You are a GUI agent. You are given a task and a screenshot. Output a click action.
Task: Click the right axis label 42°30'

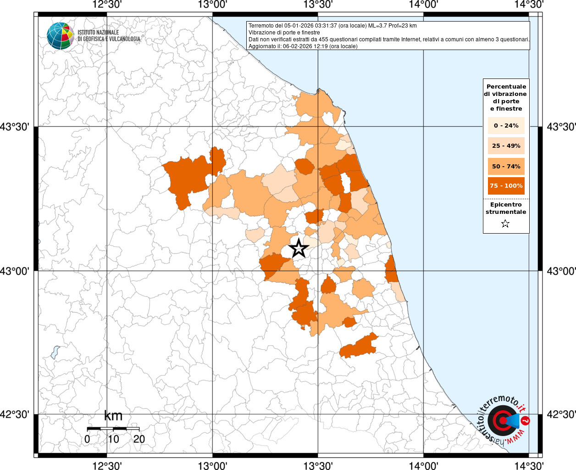pos(561,414)
